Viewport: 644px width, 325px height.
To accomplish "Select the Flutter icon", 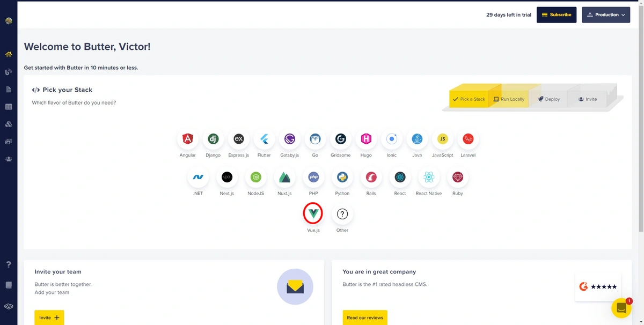I will (x=264, y=139).
